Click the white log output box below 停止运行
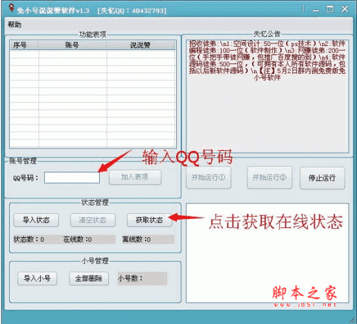 coord(268,253)
